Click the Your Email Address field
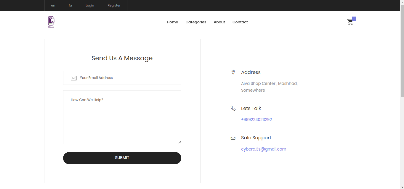The height and width of the screenshot is (189, 404). point(122,78)
